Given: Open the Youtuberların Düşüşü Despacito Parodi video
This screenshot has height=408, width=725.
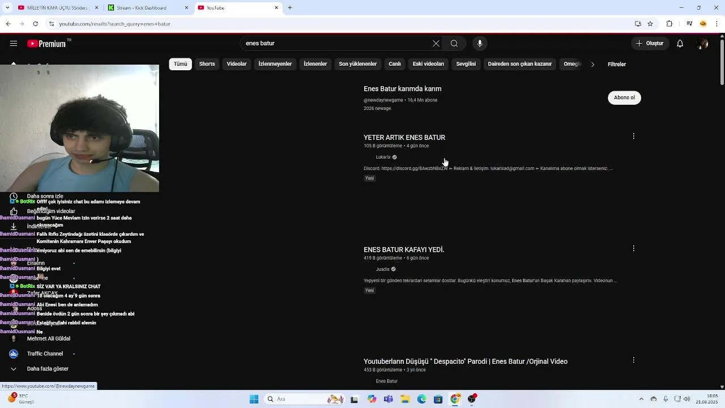Looking at the screenshot, I should tap(466, 362).
